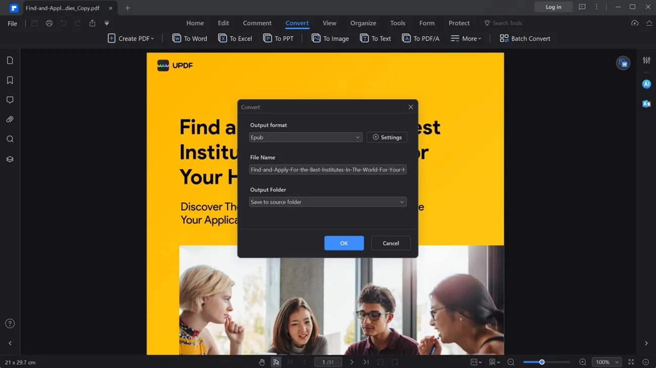Collapse the ribbon with the arrow
The image size is (656, 368).
pos(649,23)
